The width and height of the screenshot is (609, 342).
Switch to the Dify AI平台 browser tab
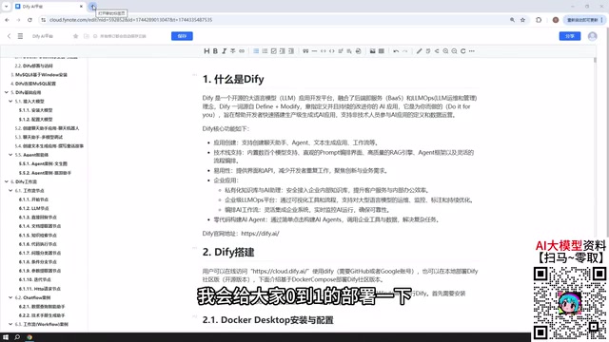(49, 7)
